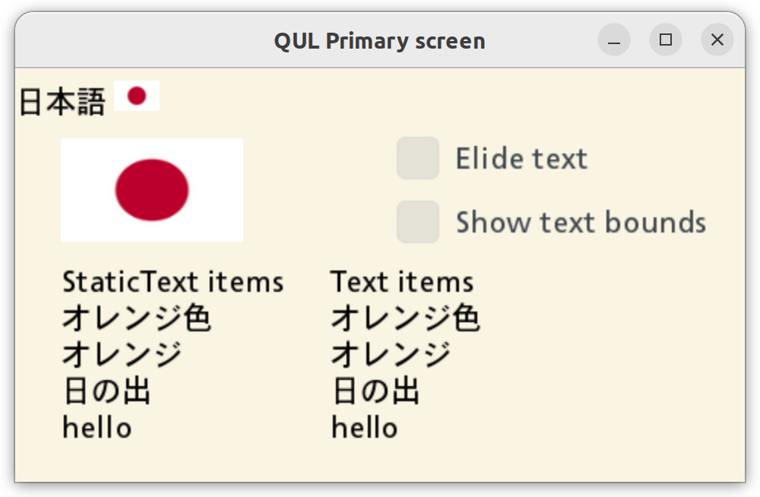Maximize the QUL Primary screen window

point(666,40)
